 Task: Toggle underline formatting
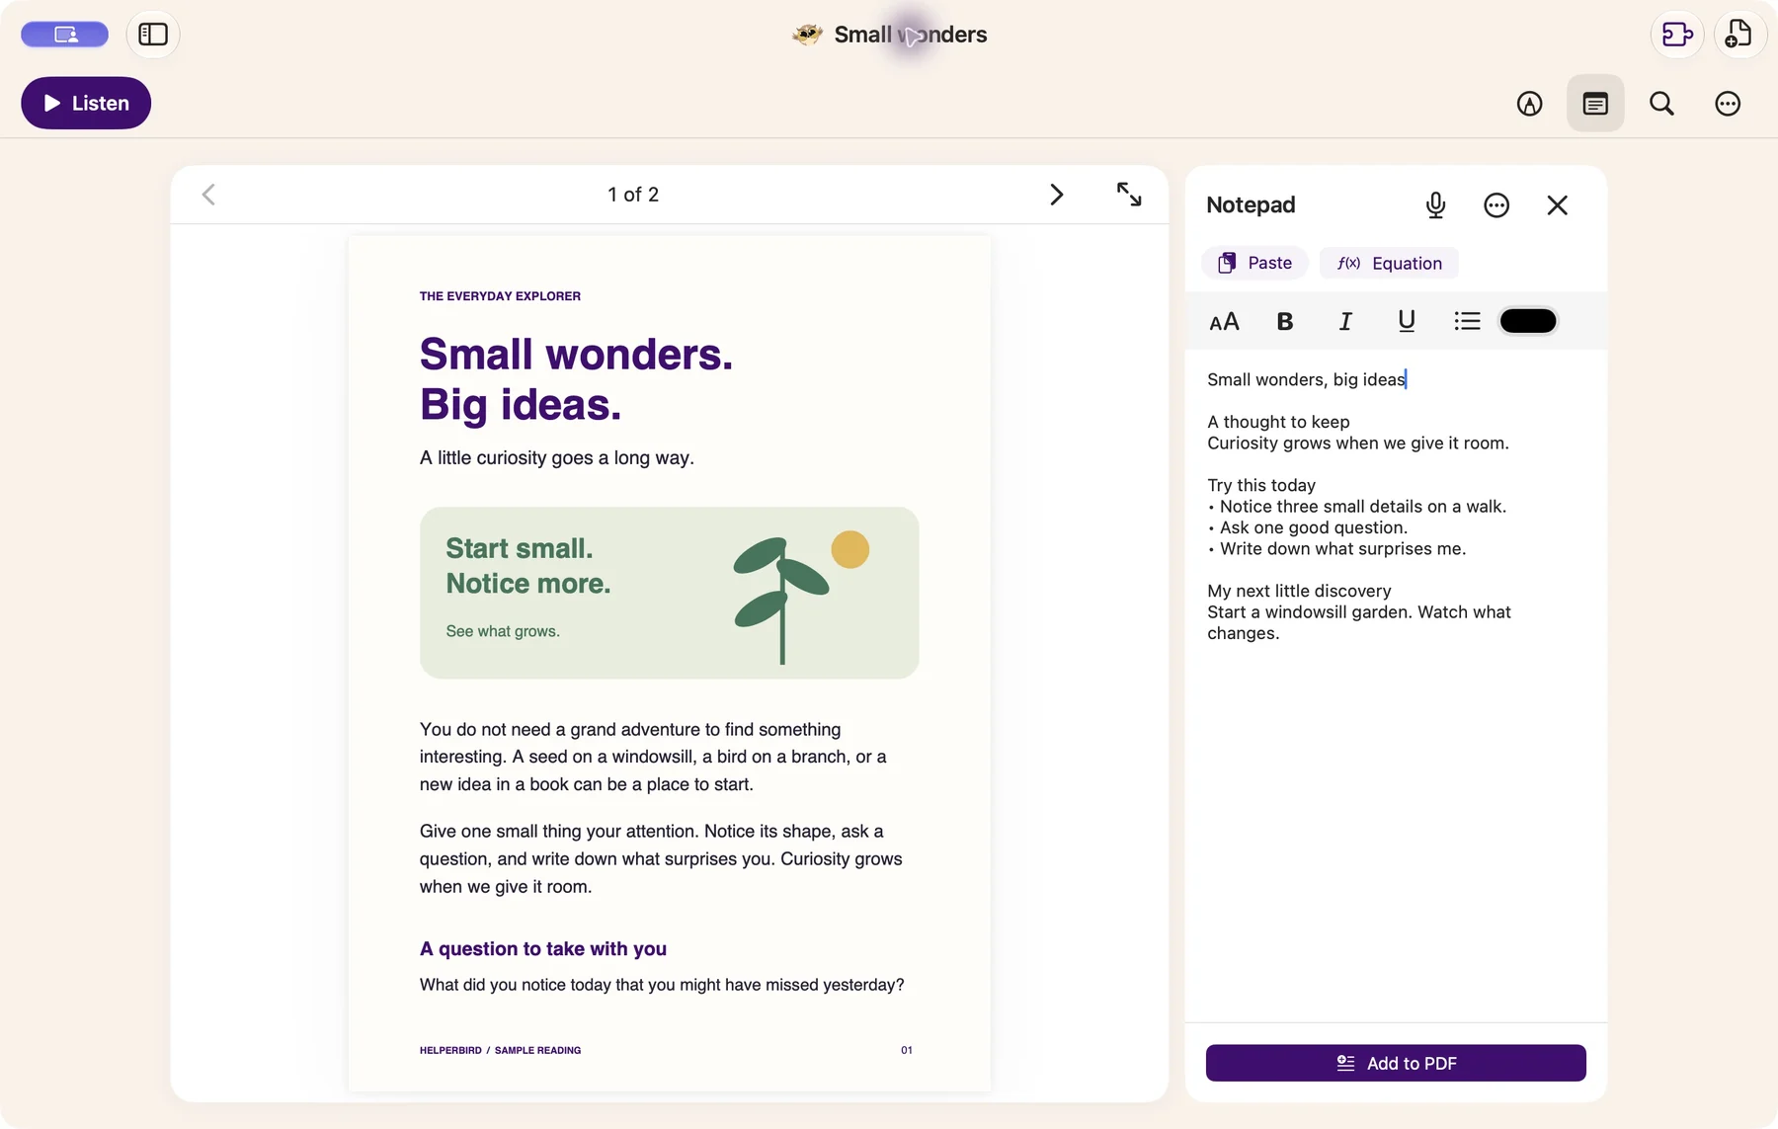(1407, 321)
